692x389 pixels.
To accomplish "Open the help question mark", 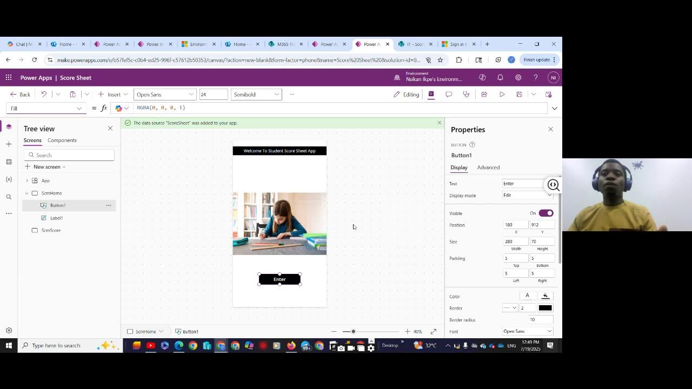I will point(536,78).
